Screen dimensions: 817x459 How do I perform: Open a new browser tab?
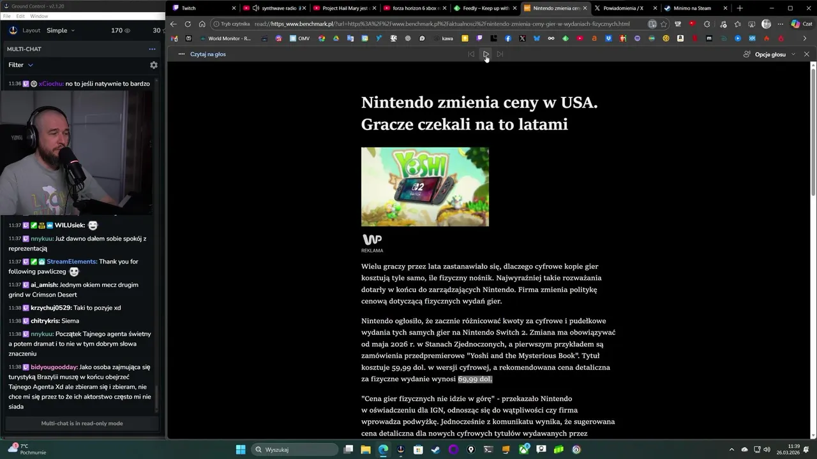(740, 8)
